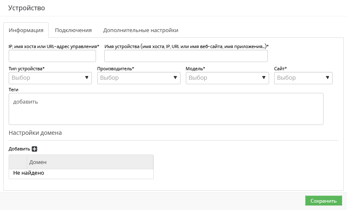Click the Настройки домена section heading
347x210 pixels.
point(35,133)
